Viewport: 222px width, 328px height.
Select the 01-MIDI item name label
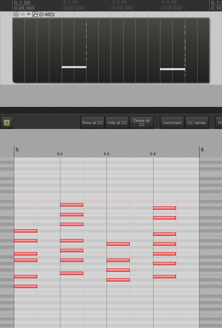pos(47,14)
